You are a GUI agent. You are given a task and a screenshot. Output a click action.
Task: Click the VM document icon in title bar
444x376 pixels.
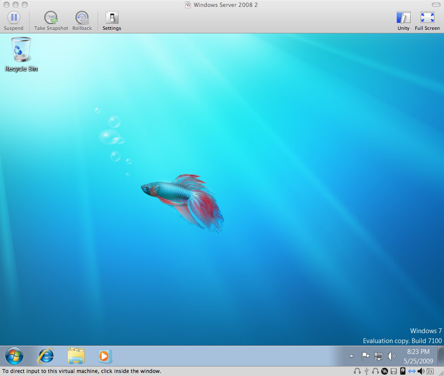(x=188, y=5)
